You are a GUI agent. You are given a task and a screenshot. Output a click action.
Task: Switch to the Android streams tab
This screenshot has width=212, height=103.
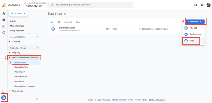tap(68, 22)
